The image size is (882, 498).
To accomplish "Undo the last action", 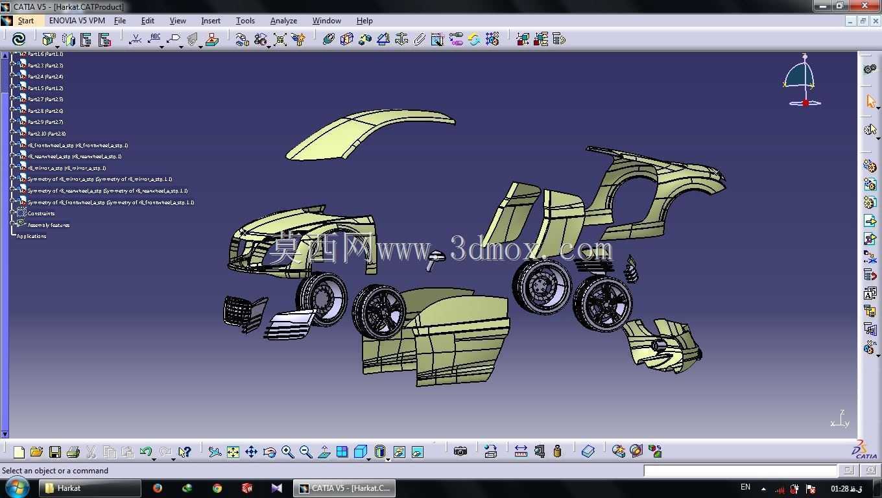I will 145,452.
